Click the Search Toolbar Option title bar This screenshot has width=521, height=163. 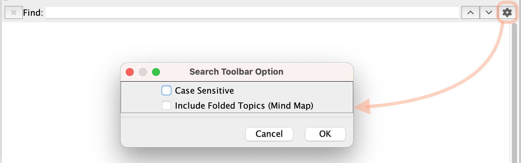236,72
